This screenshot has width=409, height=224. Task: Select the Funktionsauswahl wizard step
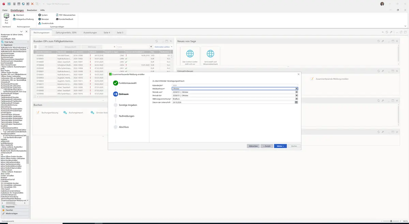pos(125,83)
